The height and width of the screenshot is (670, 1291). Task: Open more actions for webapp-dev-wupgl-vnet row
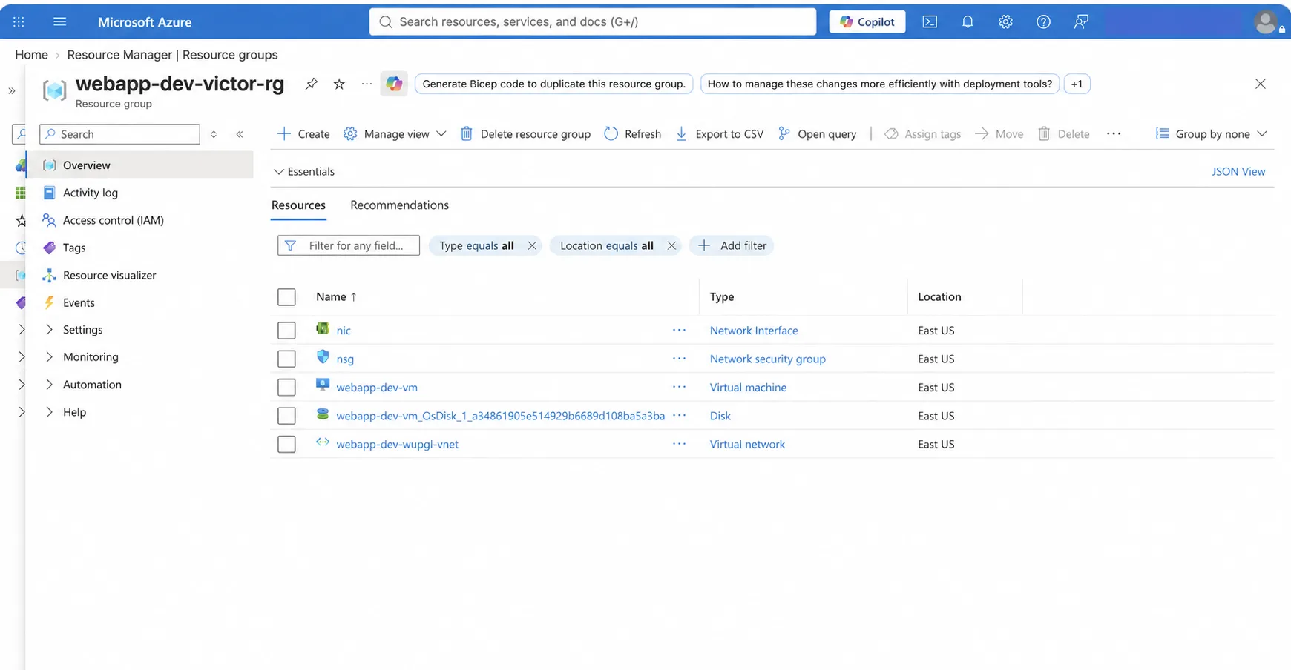pos(679,444)
